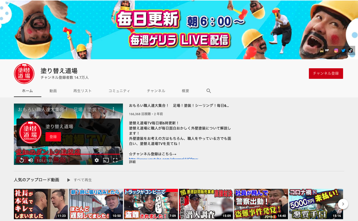Click the video progress bar
Viewport: 358px width, 221px height.
click(x=68, y=154)
